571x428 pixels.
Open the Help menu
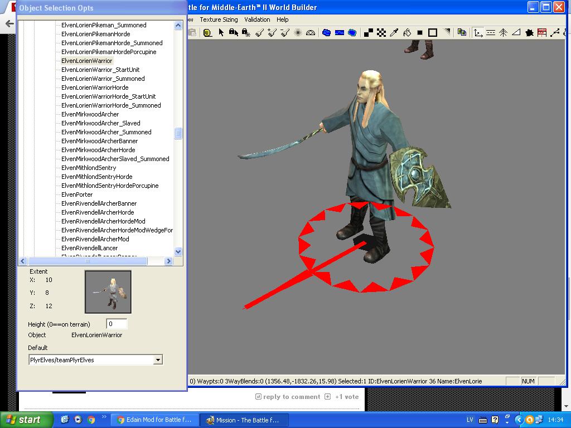282,20
